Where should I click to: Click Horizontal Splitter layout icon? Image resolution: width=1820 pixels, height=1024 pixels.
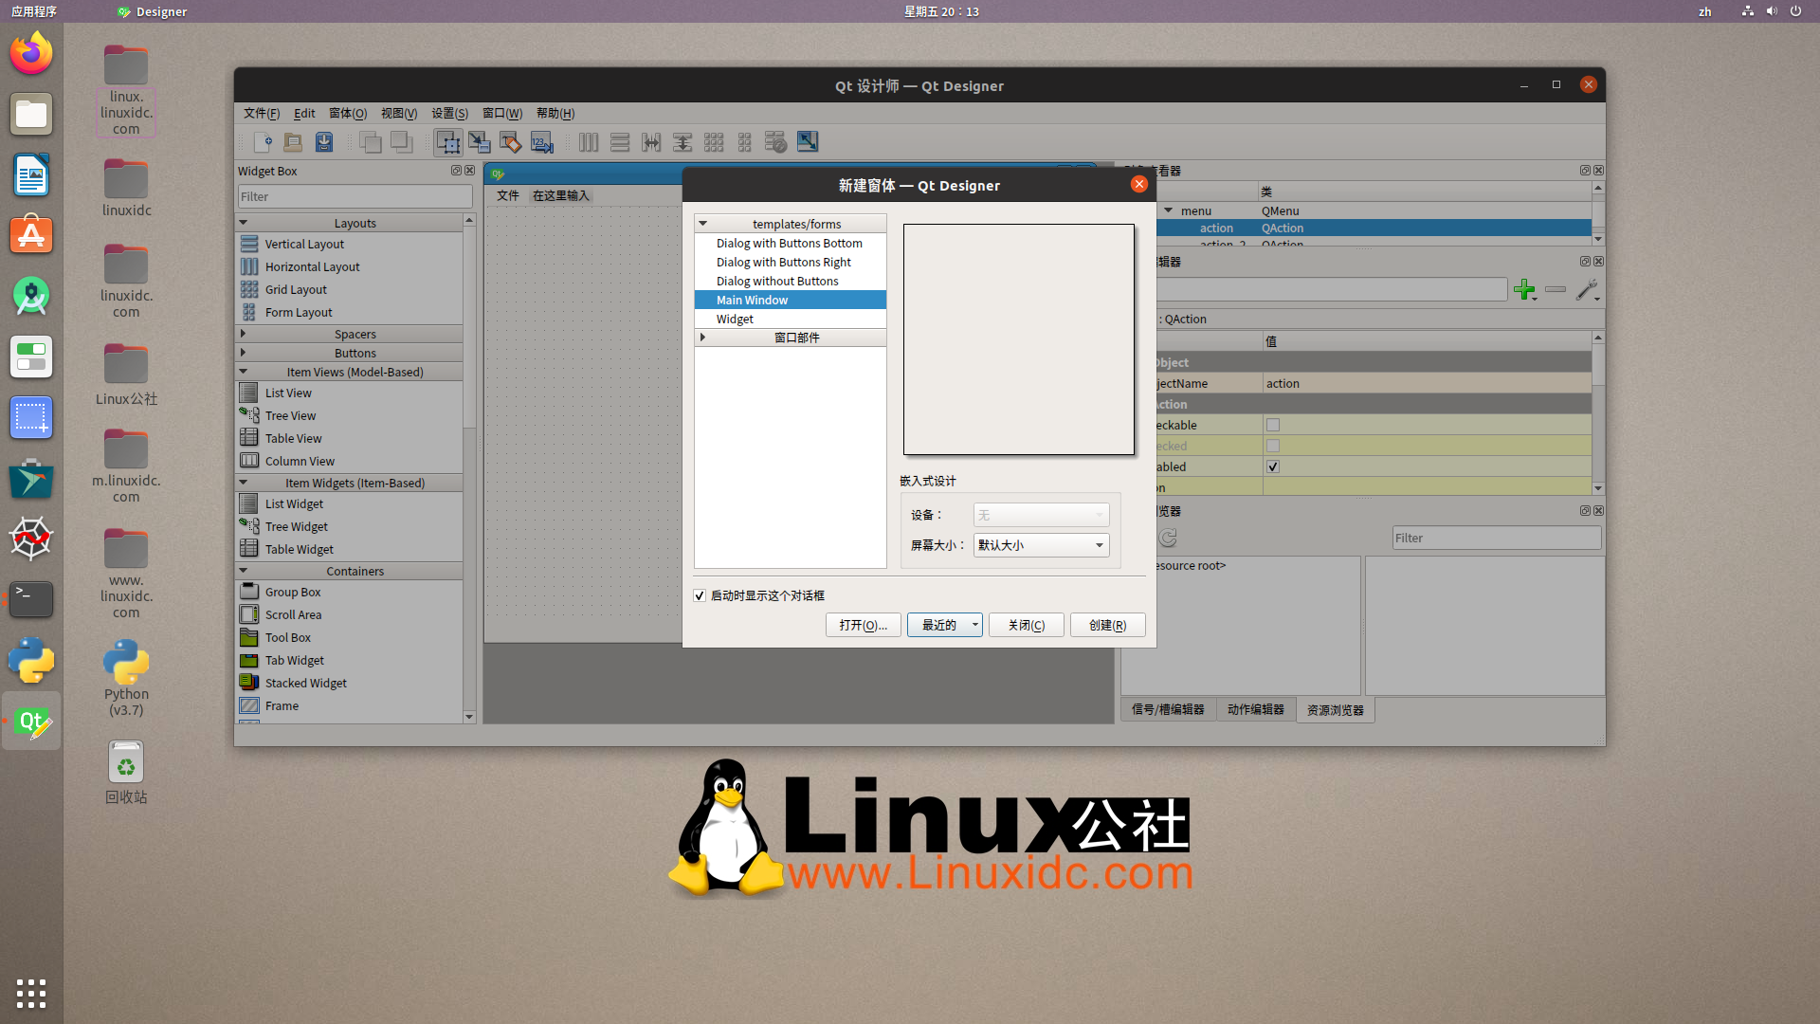tap(651, 142)
